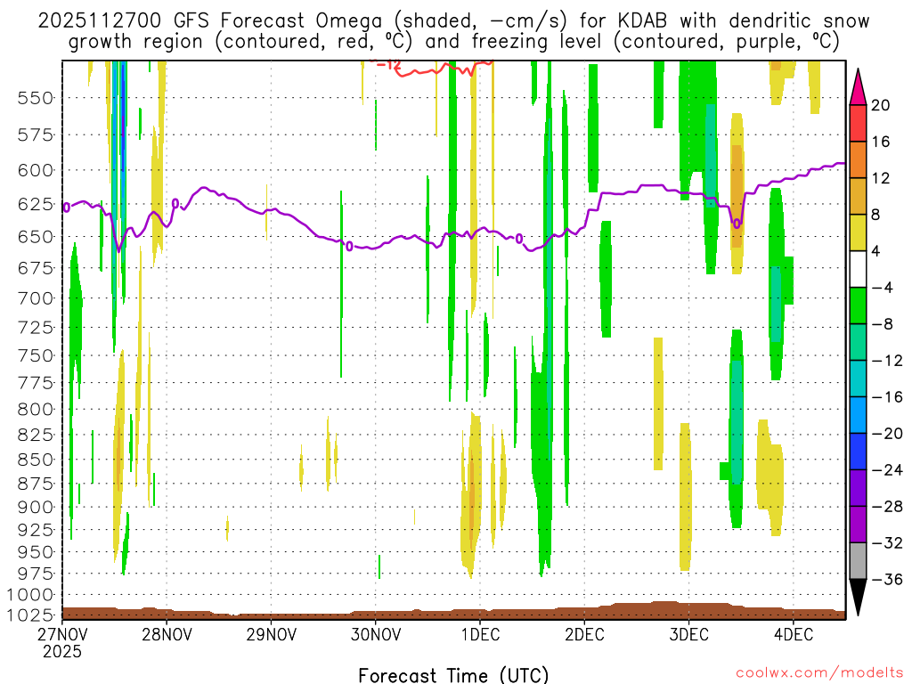This screenshot has width=912, height=684.
Task: Click the 775 pressure level label
Action: pyautogui.click(x=35, y=383)
